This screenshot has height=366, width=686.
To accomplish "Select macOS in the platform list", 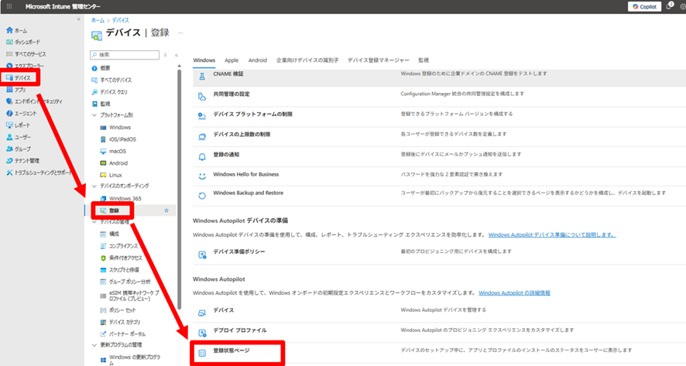I will pos(118,151).
